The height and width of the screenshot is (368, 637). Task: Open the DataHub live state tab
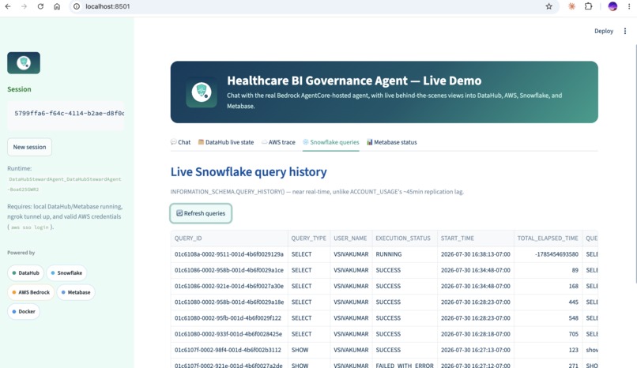226,142
